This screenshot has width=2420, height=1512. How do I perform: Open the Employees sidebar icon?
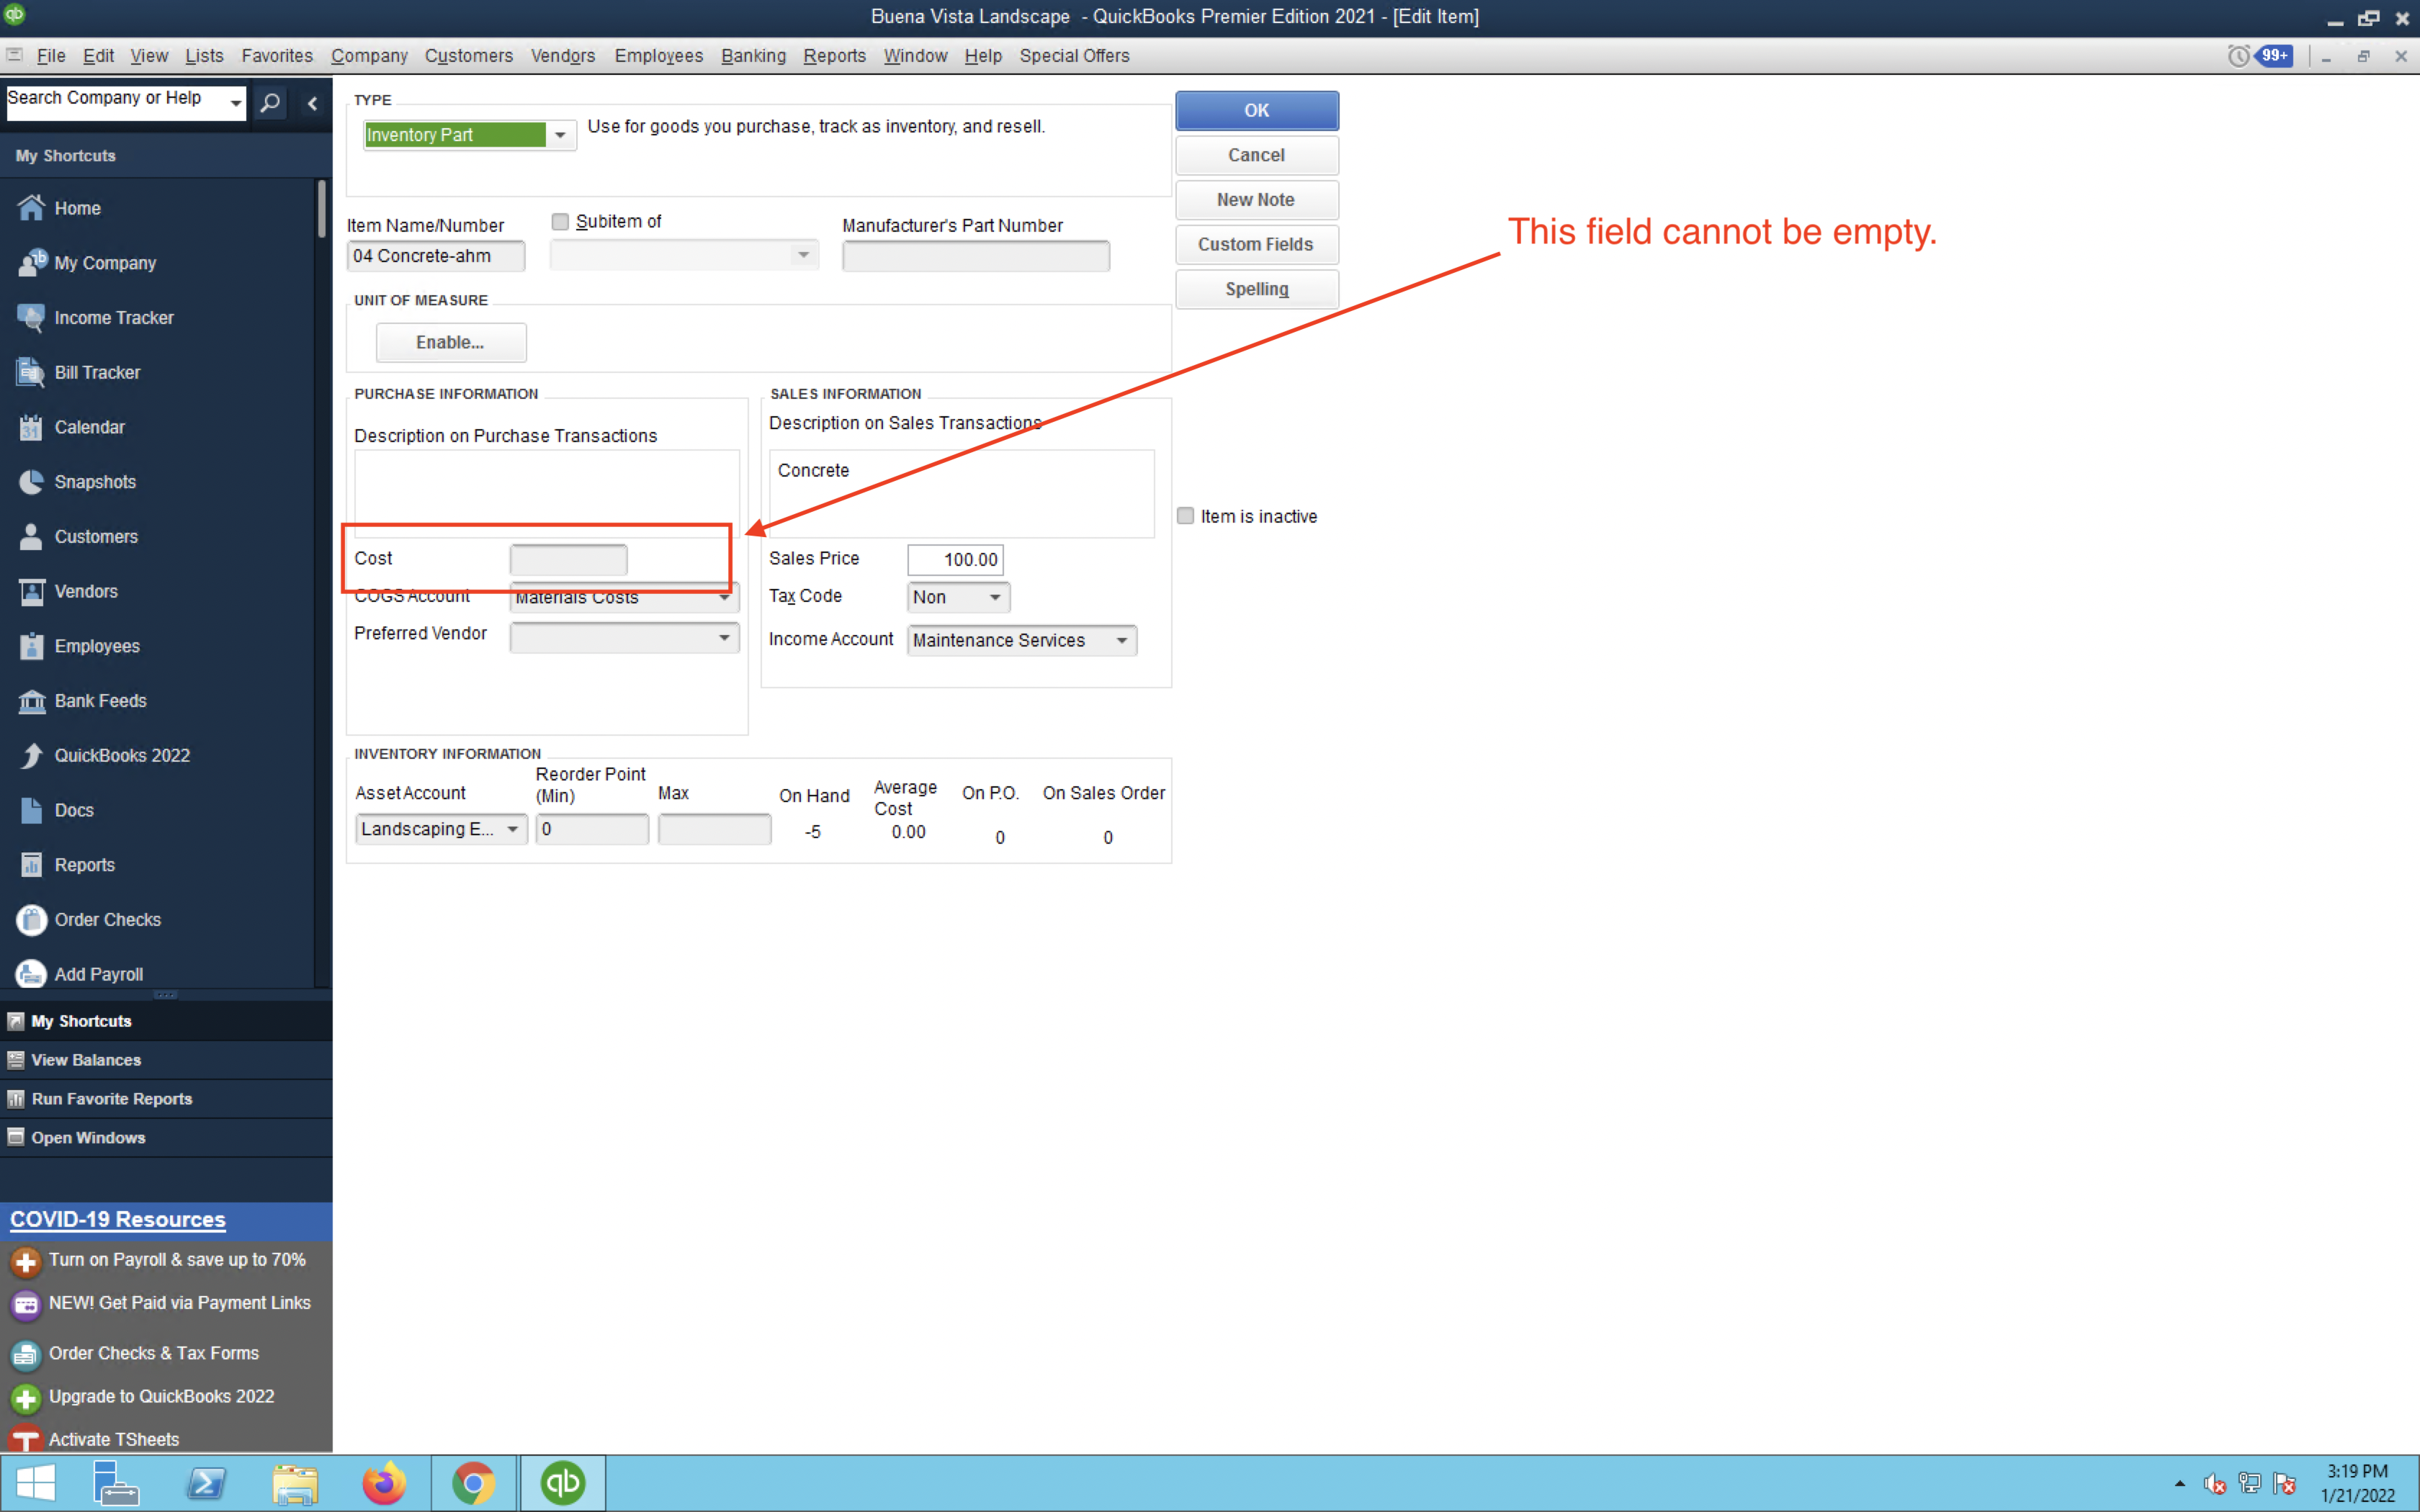click(x=31, y=646)
